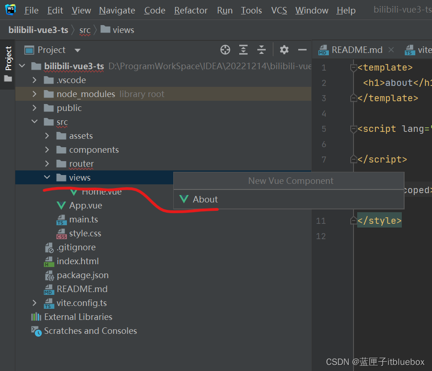Click the vite.config.ts file icon
Screen dimensions: 432x371
[49, 304]
